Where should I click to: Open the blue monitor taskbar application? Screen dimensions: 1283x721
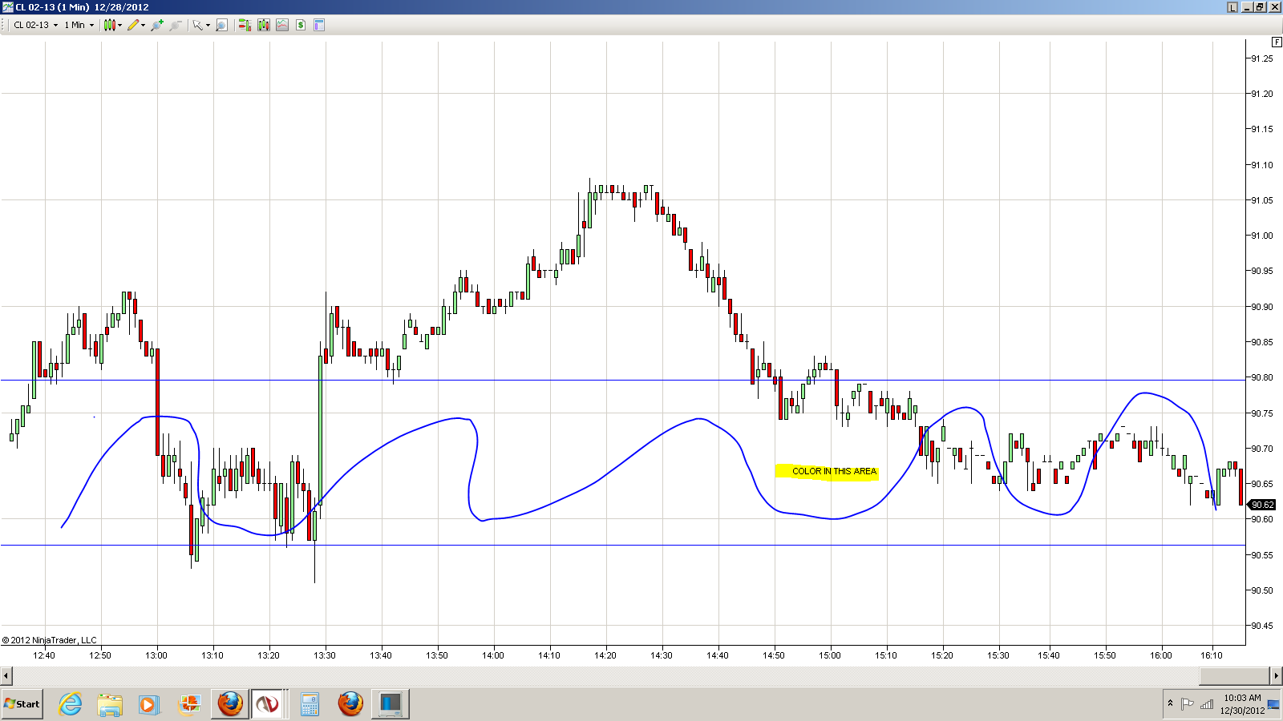391,704
